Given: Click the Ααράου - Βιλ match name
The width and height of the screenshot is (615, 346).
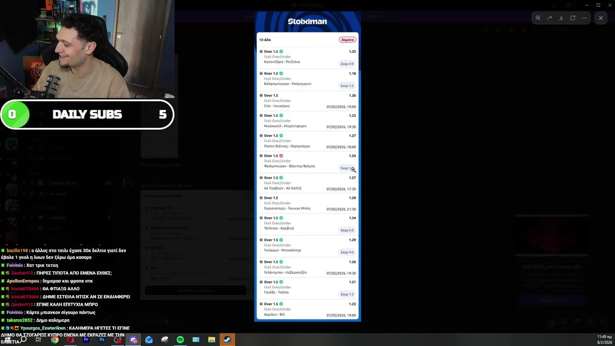Looking at the screenshot, I should pos(274,315).
